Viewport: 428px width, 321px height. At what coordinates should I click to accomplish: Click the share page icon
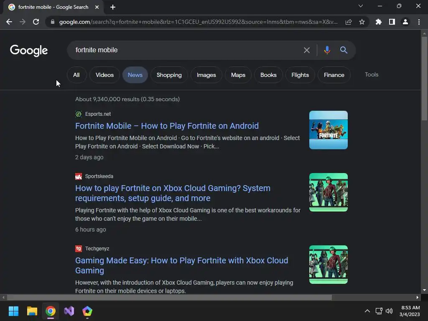pos(349,22)
